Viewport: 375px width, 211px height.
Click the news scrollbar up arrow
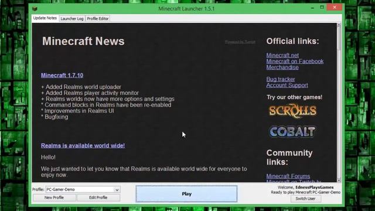(x=339, y=25)
